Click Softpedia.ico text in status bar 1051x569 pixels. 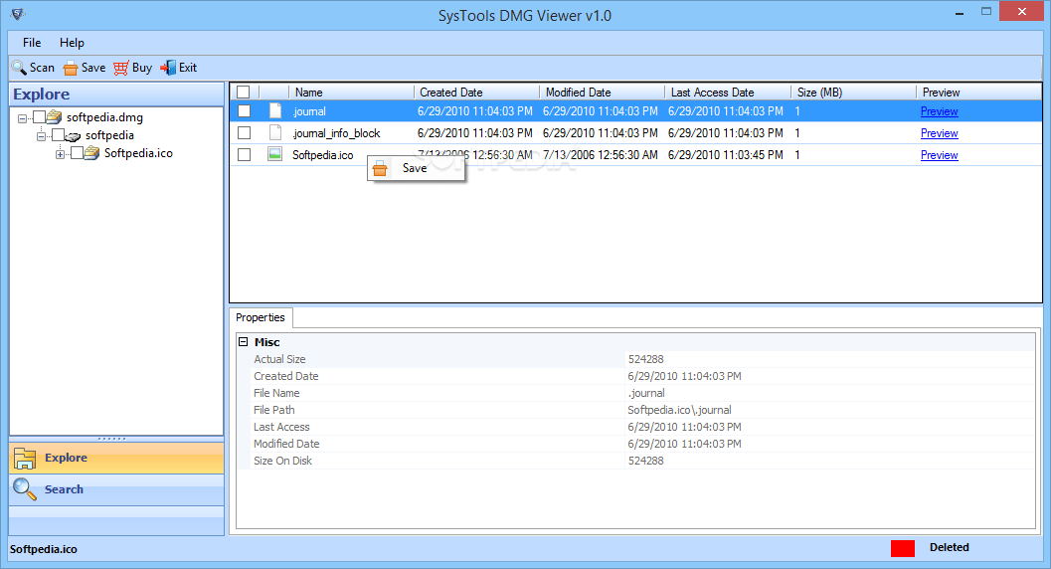point(44,549)
